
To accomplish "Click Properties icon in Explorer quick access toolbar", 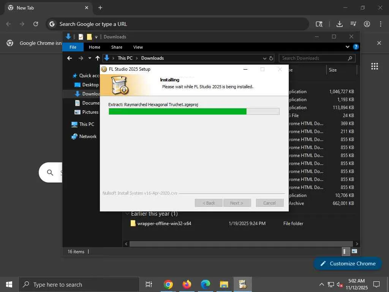I will [81, 37].
